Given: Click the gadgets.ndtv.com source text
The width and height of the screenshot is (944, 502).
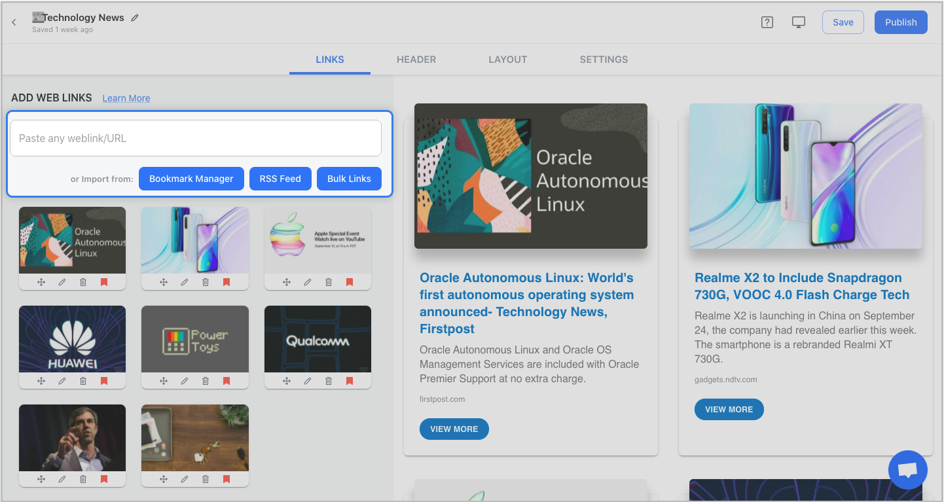Looking at the screenshot, I should point(726,380).
